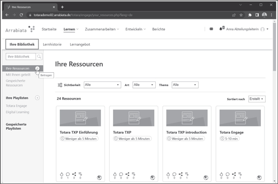Open the messages envelope icon
Screen dimensions: 278x184
(211, 29)
